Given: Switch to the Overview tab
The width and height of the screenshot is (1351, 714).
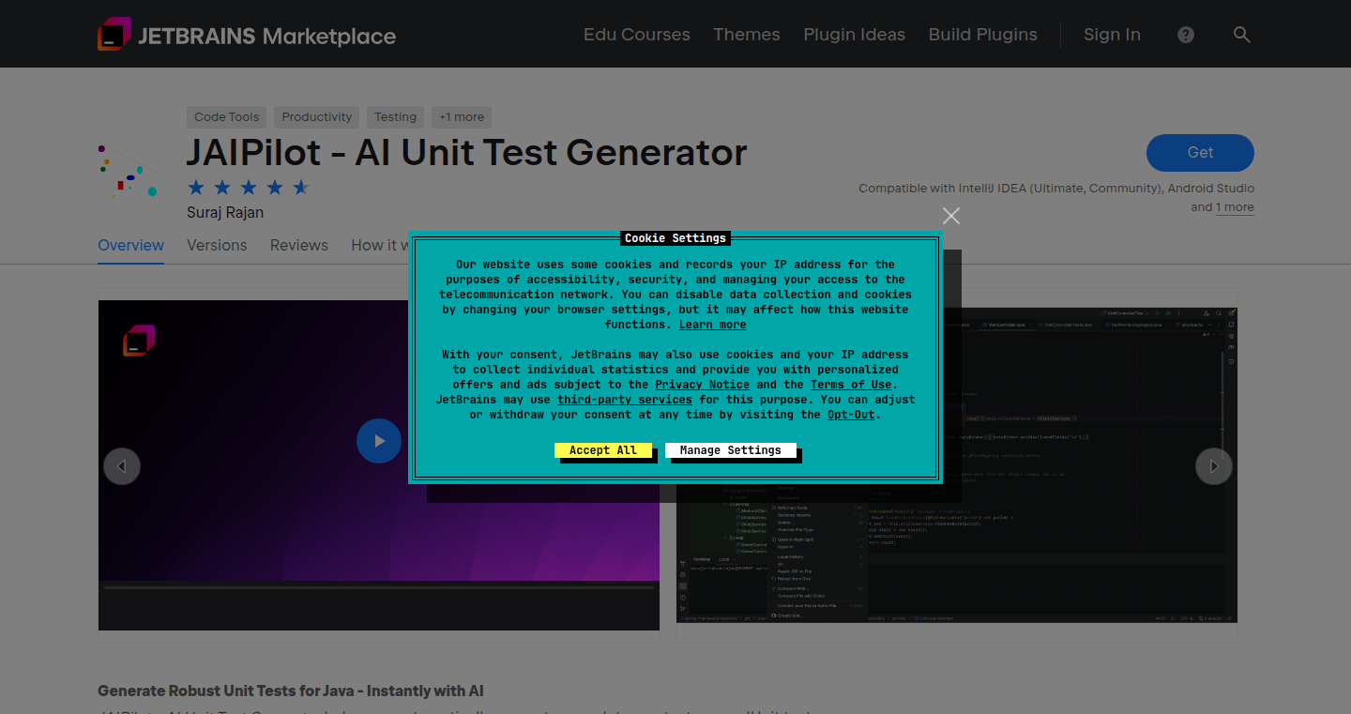Looking at the screenshot, I should (x=131, y=245).
